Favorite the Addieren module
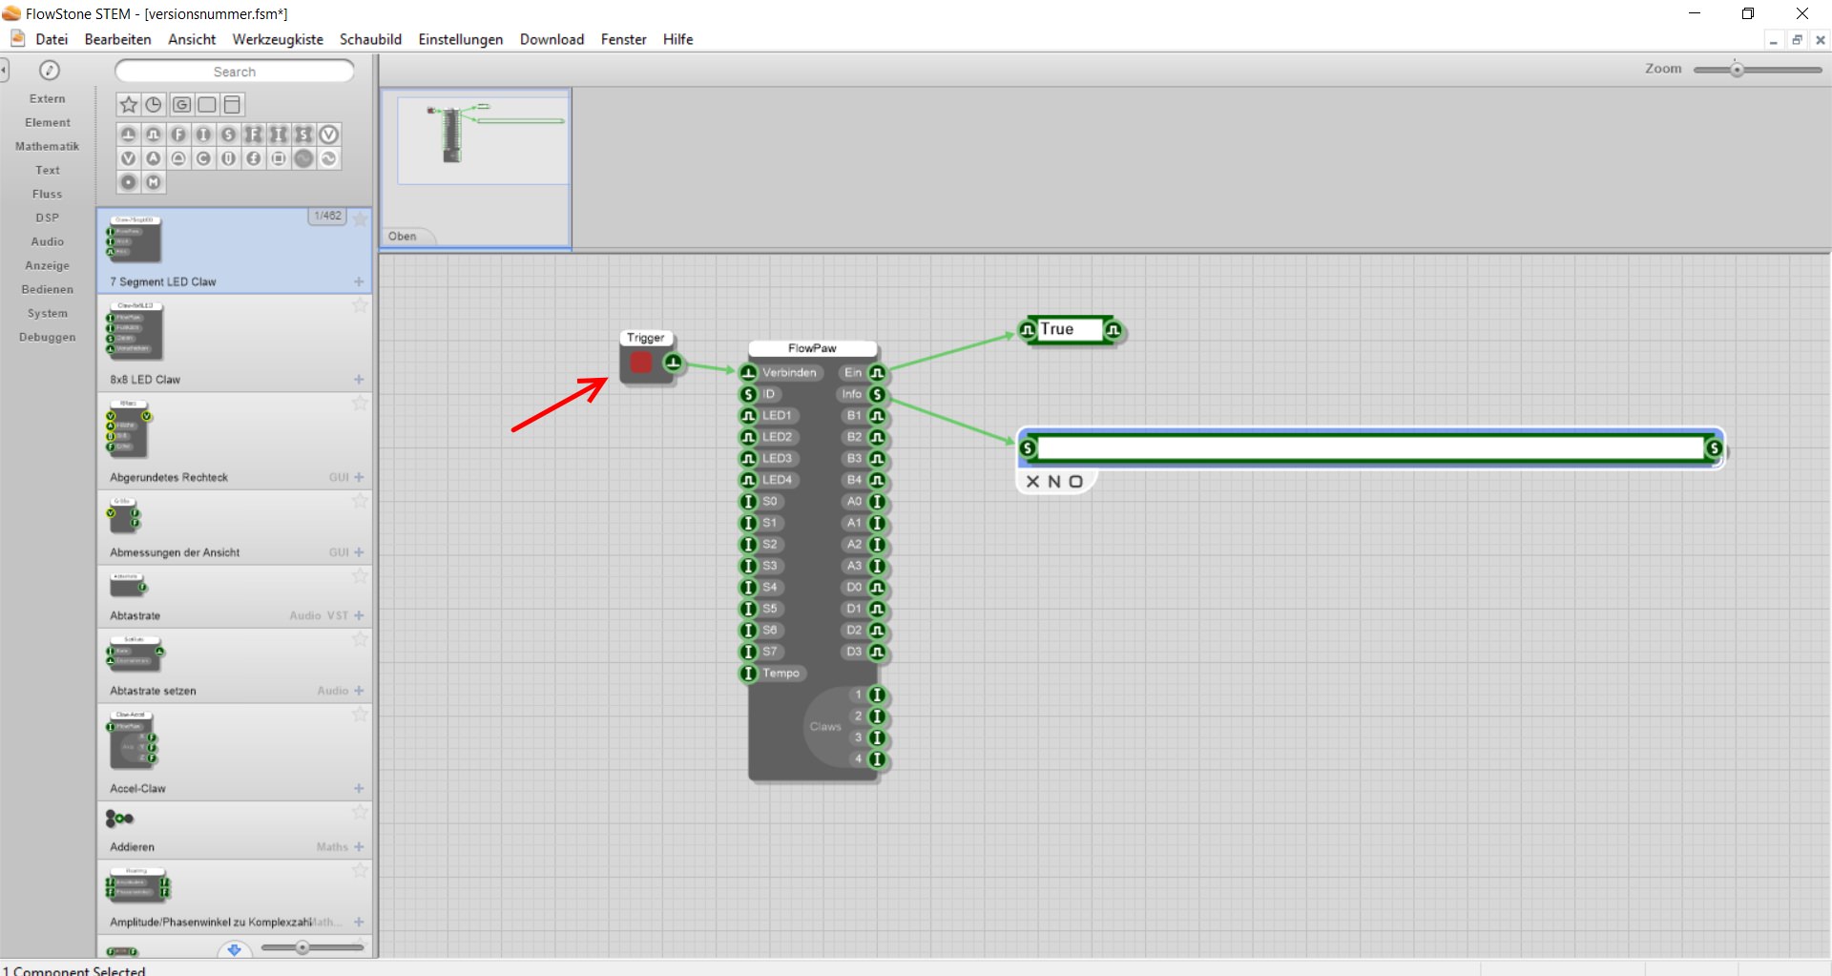The height and width of the screenshot is (976, 1832). point(360,813)
